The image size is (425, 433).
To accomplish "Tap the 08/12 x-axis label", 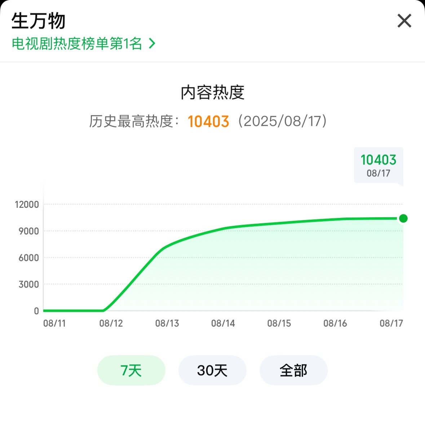I will coord(111,323).
